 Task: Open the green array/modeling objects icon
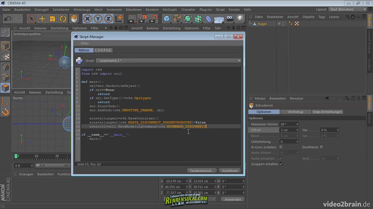pyautogui.click(x=198, y=19)
